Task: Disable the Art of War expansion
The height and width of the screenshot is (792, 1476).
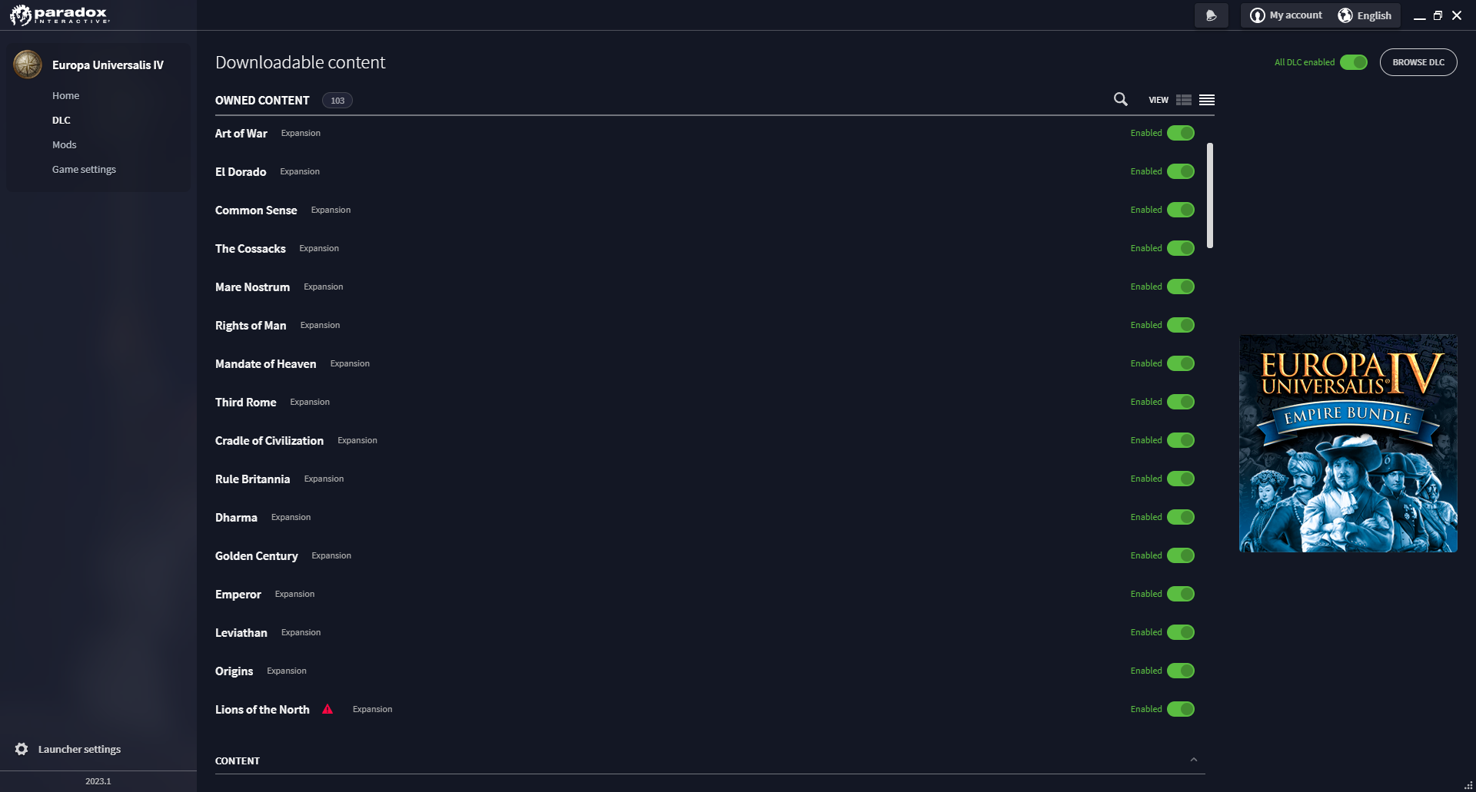Action: (x=1181, y=133)
